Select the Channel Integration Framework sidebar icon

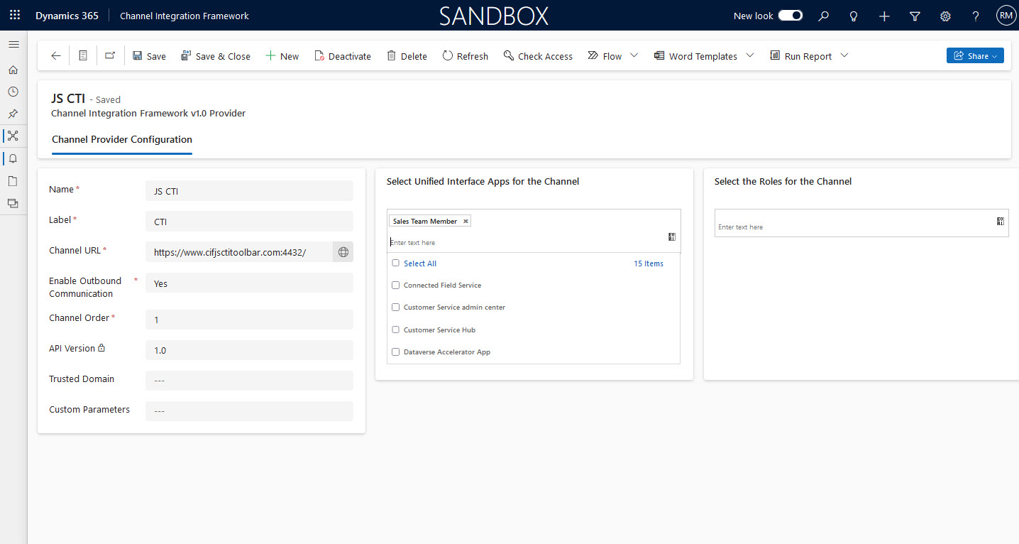pyautogui.click(x=13, y=136)
